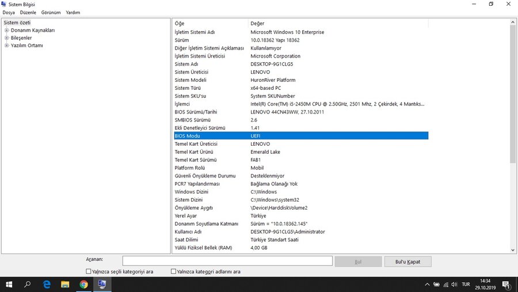Click the scrollbar up arrow
The height and width of the screenshot is (292, 518).
click(513, 22)
